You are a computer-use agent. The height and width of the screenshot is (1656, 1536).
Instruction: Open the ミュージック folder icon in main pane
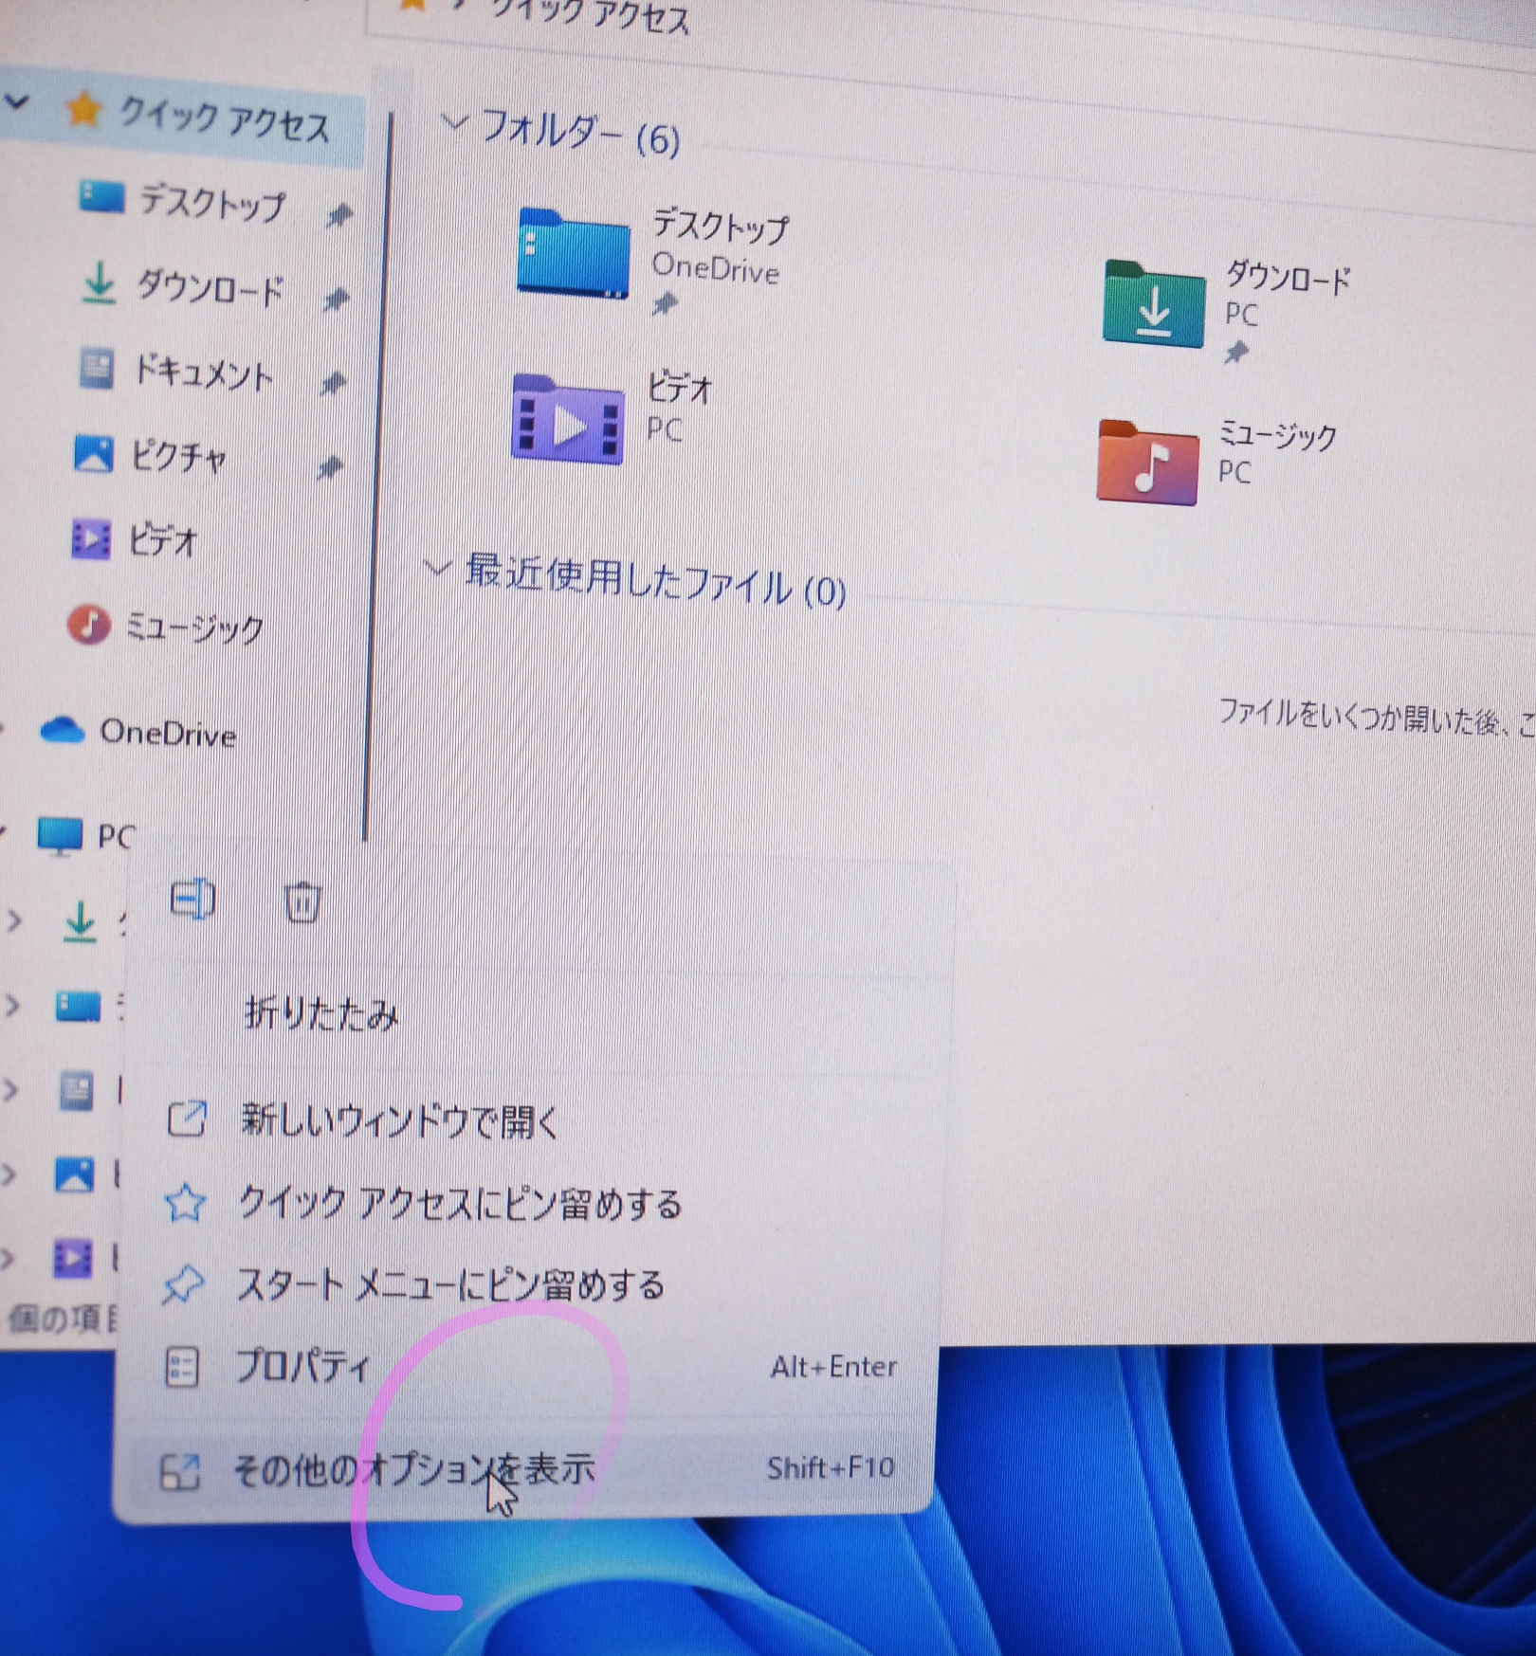click(x=1147, y=462)
